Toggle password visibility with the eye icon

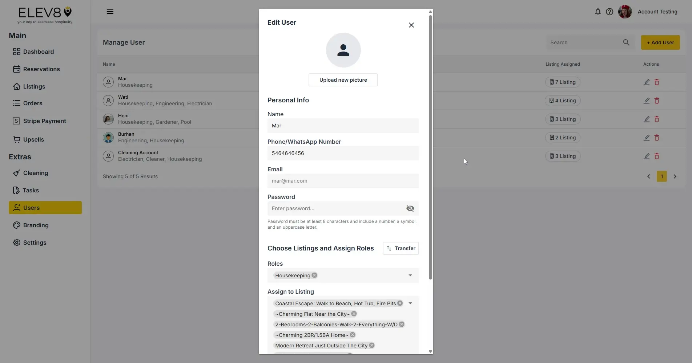tap(410, 208)
